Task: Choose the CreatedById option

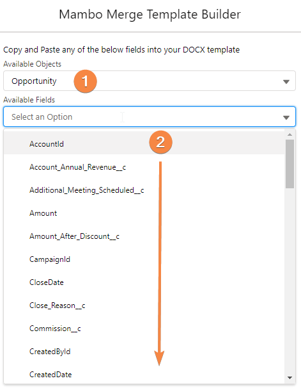Action: 144,352
